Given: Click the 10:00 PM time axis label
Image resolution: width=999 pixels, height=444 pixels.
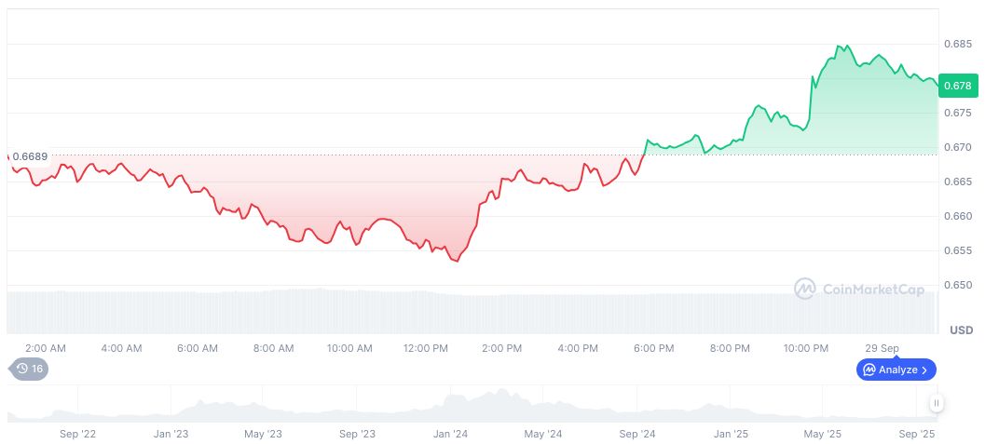Looking at the screenshot, I should (805, 348).
